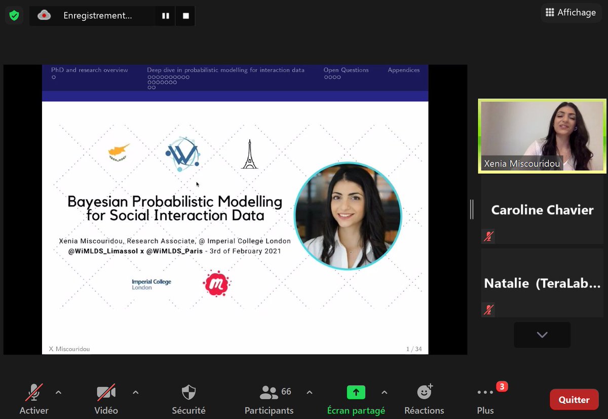This screenshot has height=419, width=608.
Task: Click the green Écran partagé share button
Action: pyautogui.click(x=356, y=399)
